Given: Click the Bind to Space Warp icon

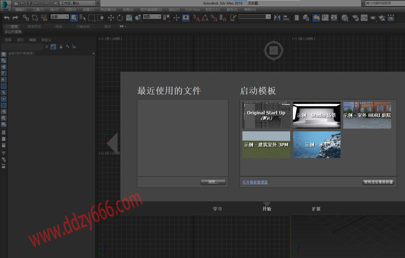Looking at the screenshot, I should point(44,18).
